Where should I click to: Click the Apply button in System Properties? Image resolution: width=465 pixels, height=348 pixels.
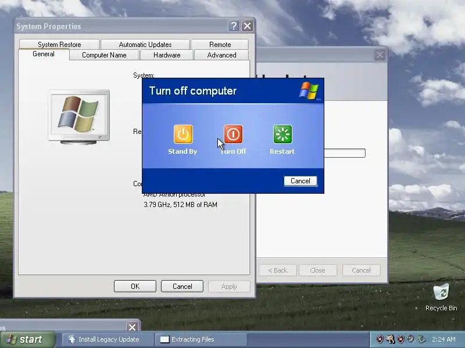pyautogui.click(x=229, y=286)
